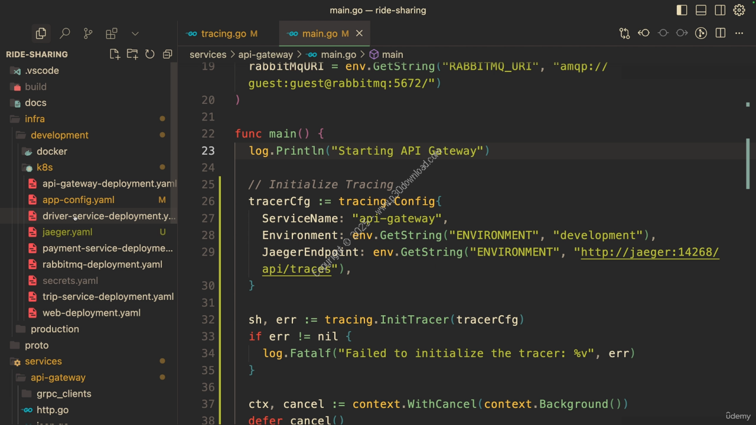
Task: Open the Explorer view icon
Action: coord(41,34)
